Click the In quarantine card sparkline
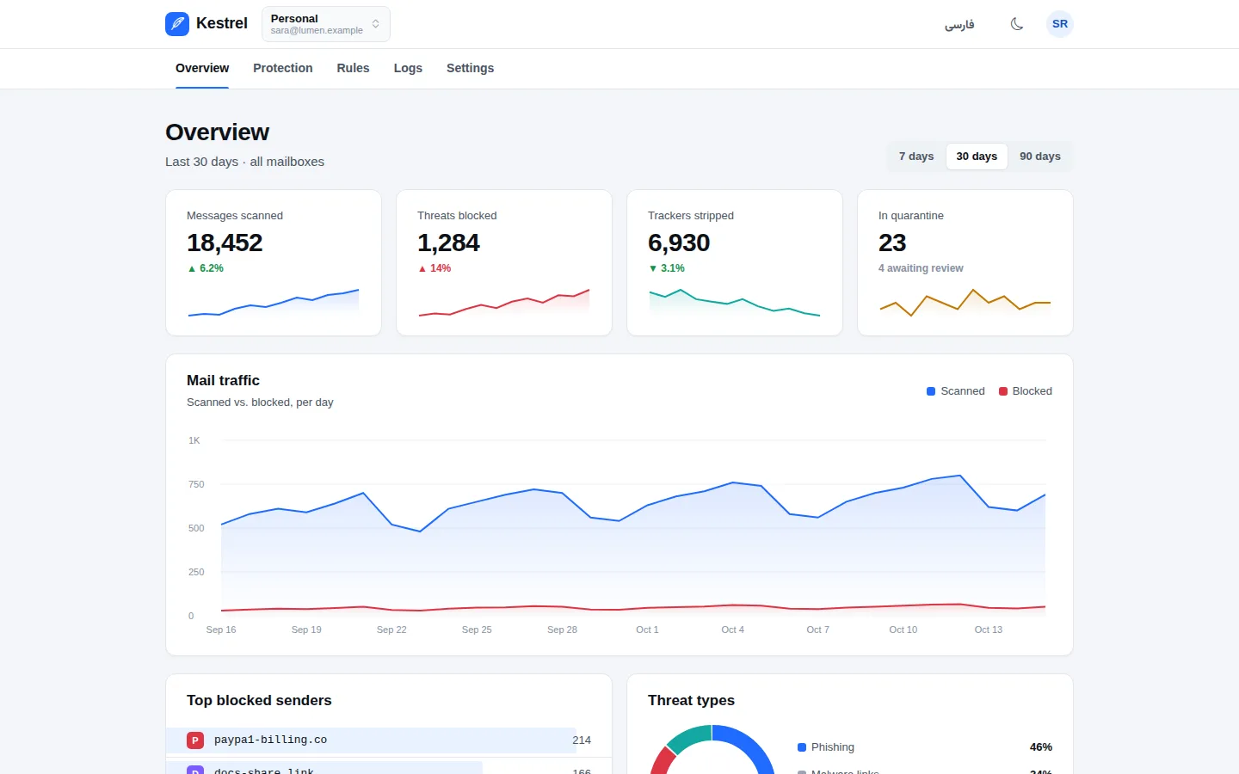Image resolution: width=1239 pixels, height=774 pixels. click(965, 302)
